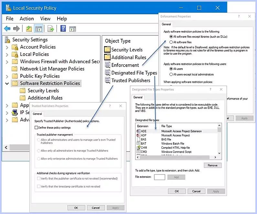Click the ADP file type icon
Image resolution: width=257 pixels, height=214 pixels.
click(x=138, y=135)
